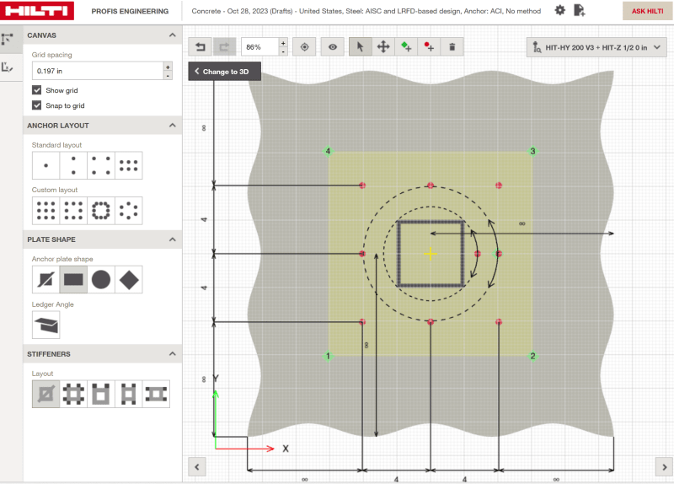The width and height of the screenshot is (674, 484).
Task: Click plate corner point 4
Action: coord(328,151)
